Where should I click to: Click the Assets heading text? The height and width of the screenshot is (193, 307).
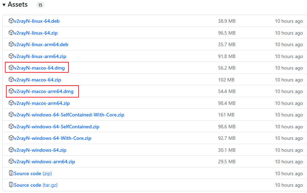pyautogui.click(x=17, y=4)
